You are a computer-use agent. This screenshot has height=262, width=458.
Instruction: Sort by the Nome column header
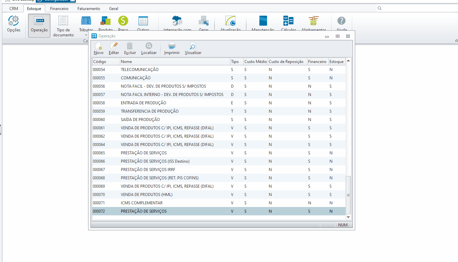coord(175,62)
